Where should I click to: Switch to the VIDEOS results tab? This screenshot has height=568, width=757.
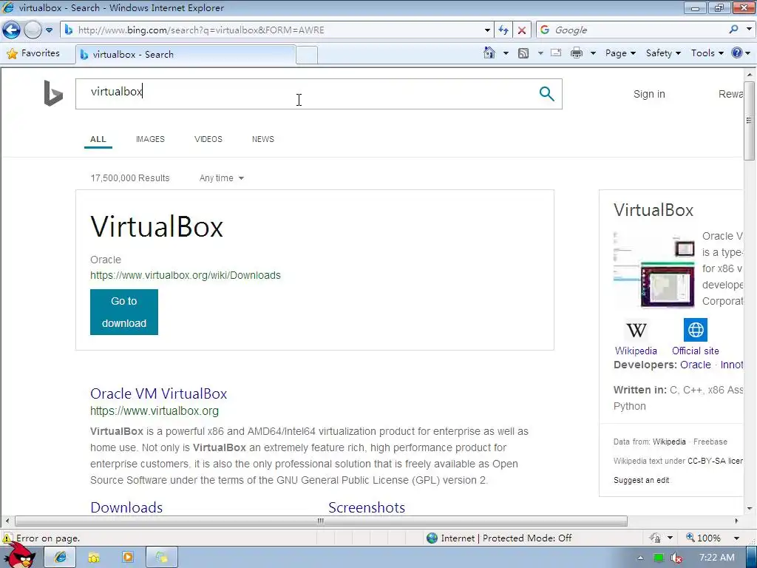coord(208,139)
